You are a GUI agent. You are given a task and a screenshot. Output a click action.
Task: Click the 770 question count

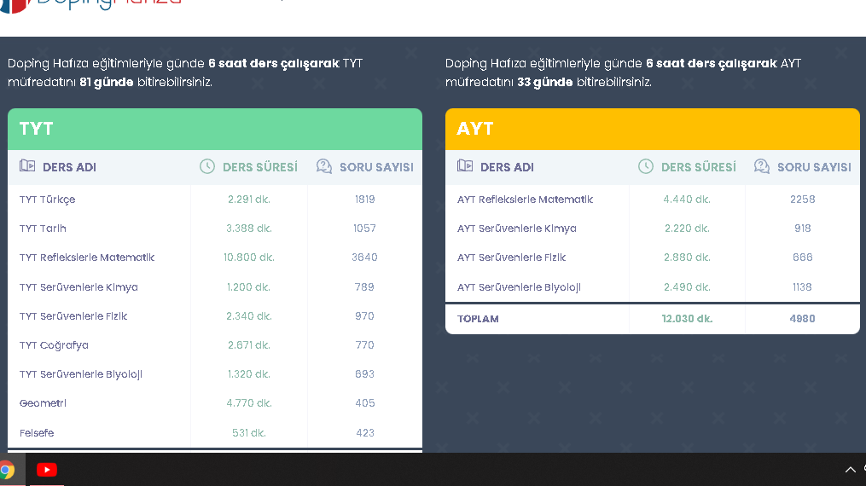pyautogui.click(x=364, y=345)
